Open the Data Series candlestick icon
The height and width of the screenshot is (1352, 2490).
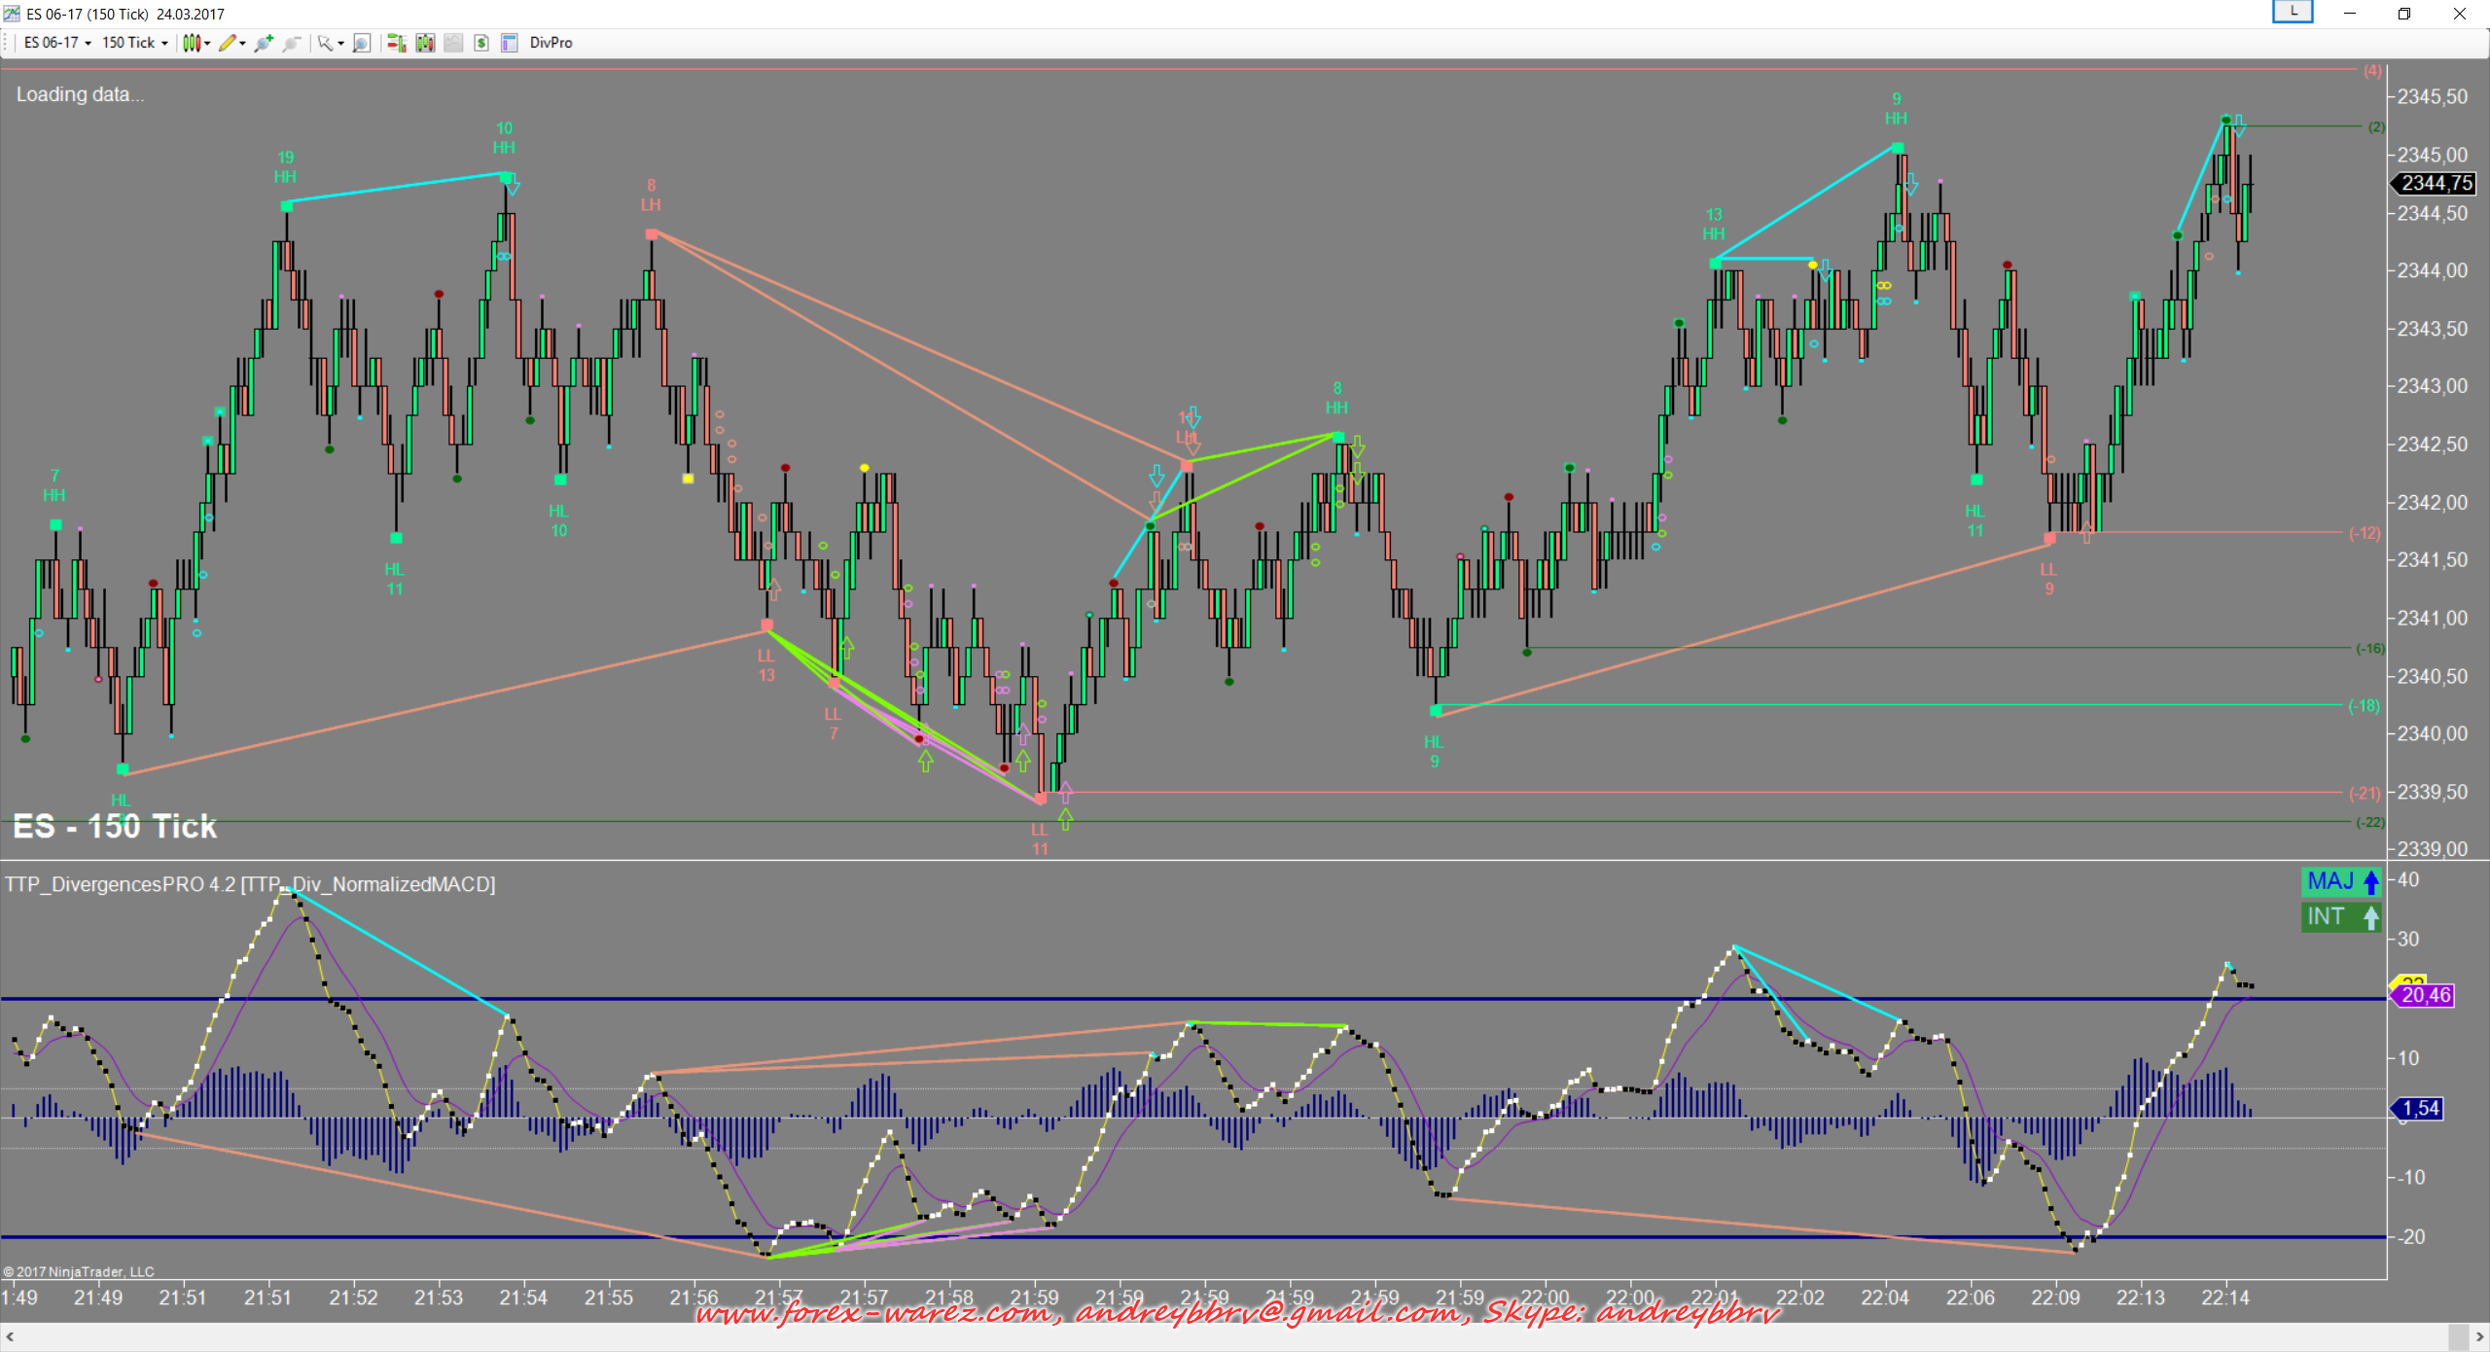coord(425,43)
